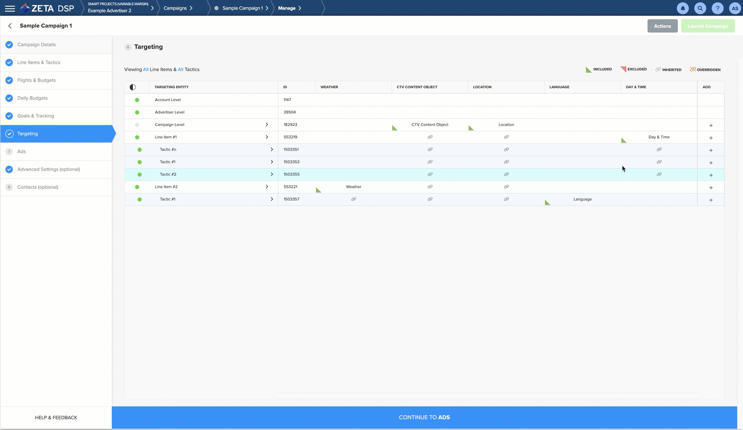Click the inherited link icon in Tactic #2 Day & Time
The width and height of the screenshot is (743, 430).
click(x=659, y=174)
